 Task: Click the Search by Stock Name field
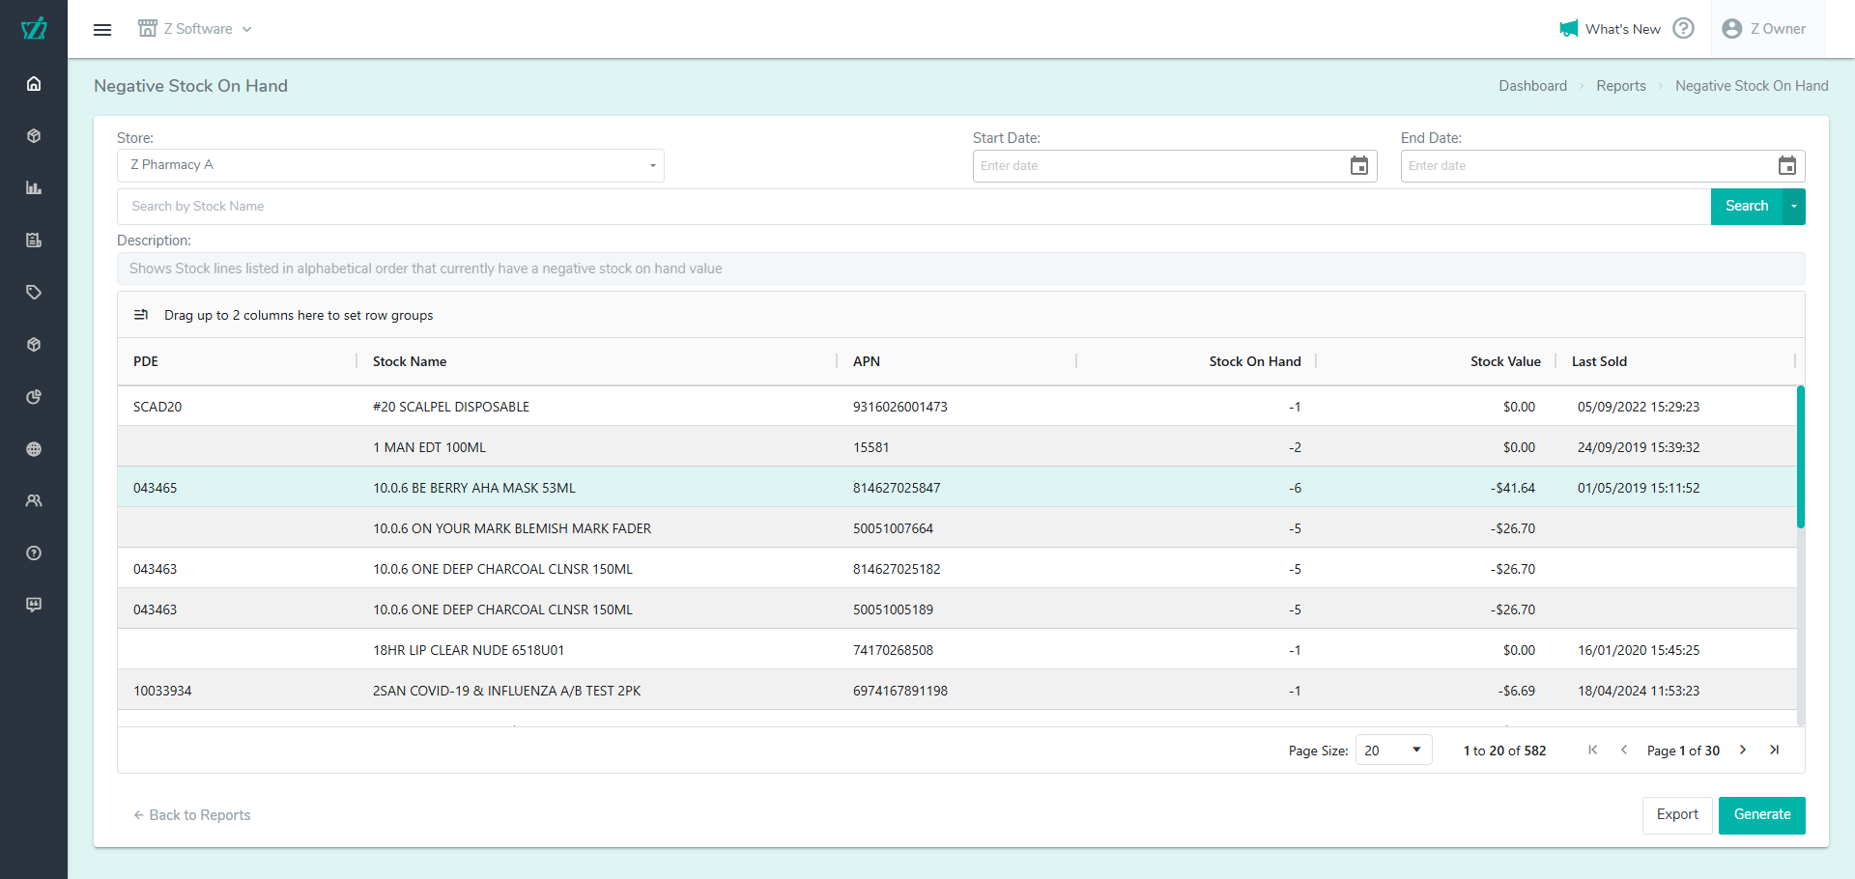point(913,207)
